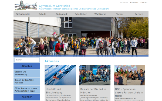Open sidebar item Besuch der BAUMA in München
This screenshot has height=101, width=162.
click(x=27, y=81)
